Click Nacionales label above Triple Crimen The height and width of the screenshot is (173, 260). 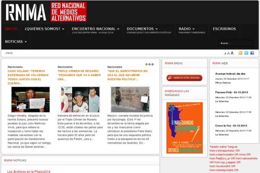pos(65,67)
